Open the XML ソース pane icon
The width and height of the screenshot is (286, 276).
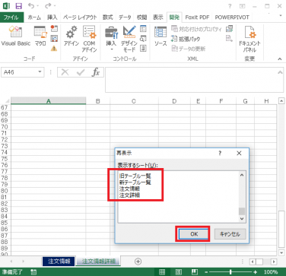point(160,36)
